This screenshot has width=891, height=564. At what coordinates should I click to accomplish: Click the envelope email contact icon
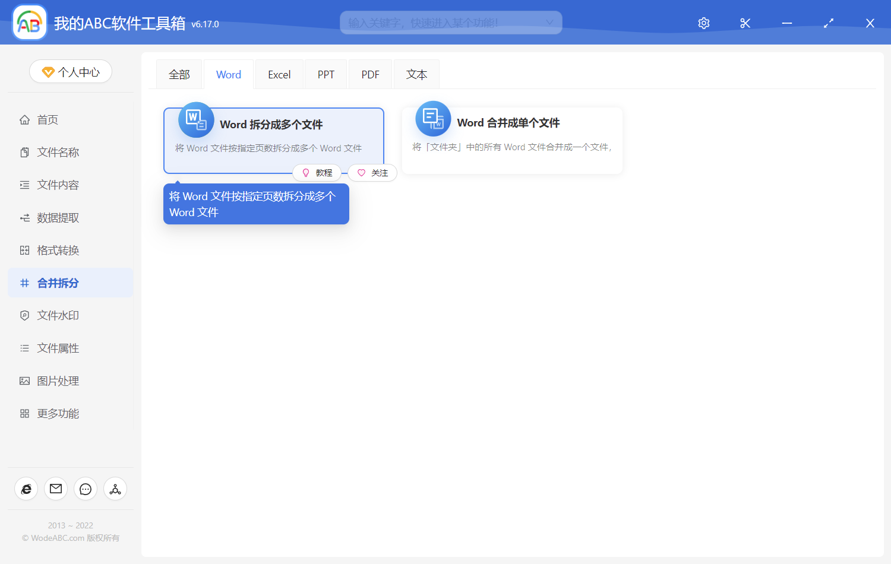pyautogui.click(x=55, y=489)
